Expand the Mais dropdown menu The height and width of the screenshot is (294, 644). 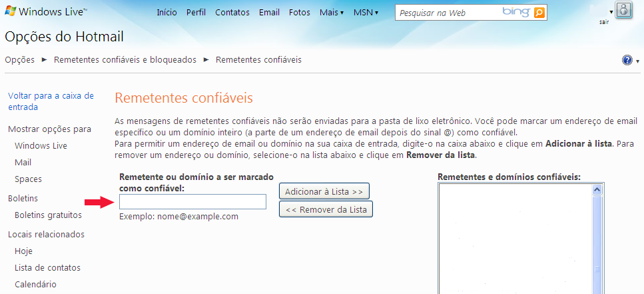(332, 13)
